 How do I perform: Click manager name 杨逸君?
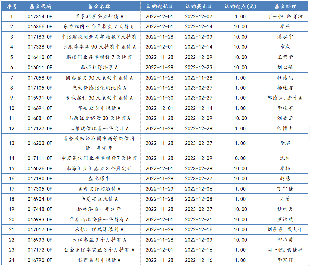pos(285,88)
